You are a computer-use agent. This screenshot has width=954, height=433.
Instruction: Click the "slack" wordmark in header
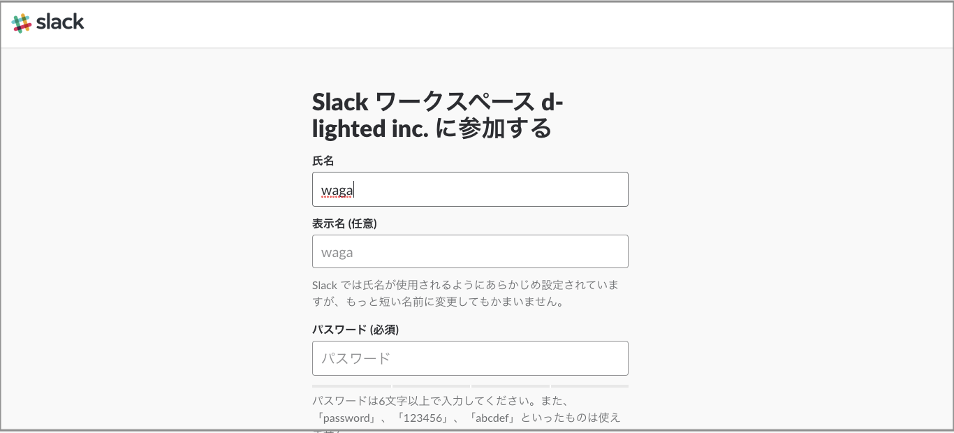point(60,22)
